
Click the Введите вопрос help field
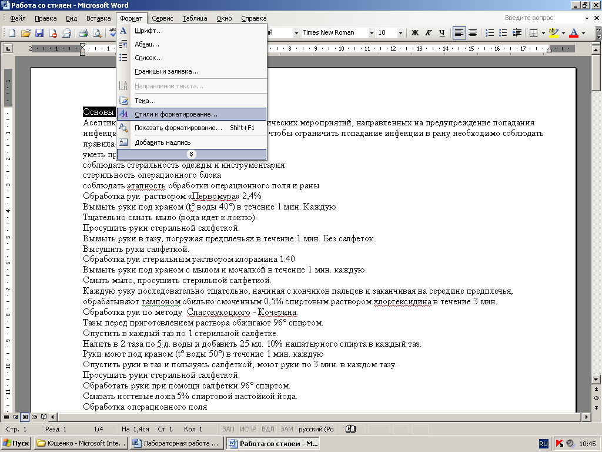coord(543,18)
